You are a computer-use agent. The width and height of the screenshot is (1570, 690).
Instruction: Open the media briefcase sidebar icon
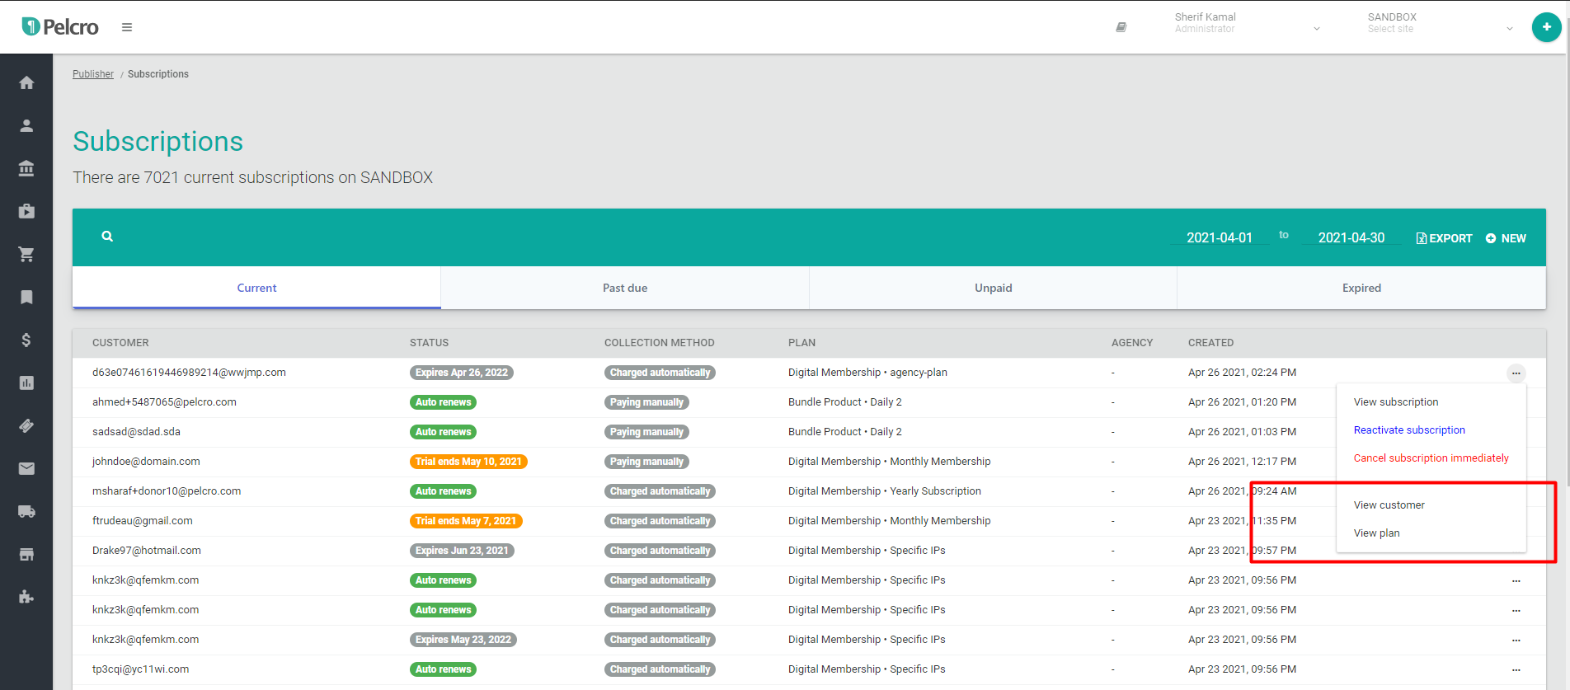tap(26, 211)
